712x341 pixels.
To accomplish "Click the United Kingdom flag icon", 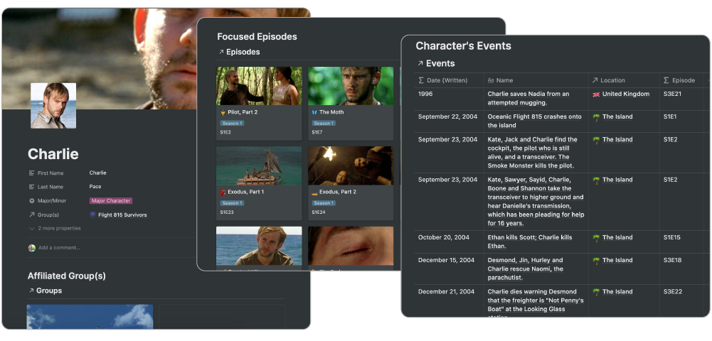I will (x=596, y=94).
